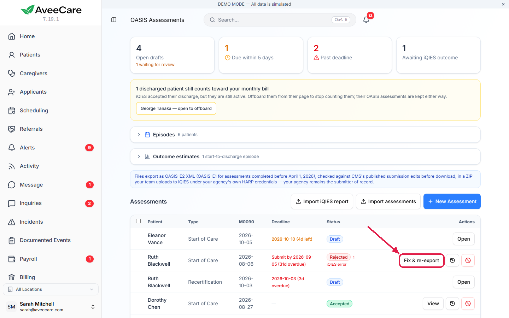Click the Open drafts summary card
509x318 pixels.
[x=172, y=55]
